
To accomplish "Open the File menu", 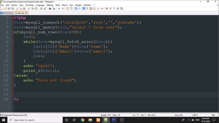I will [x=2, y=5].
